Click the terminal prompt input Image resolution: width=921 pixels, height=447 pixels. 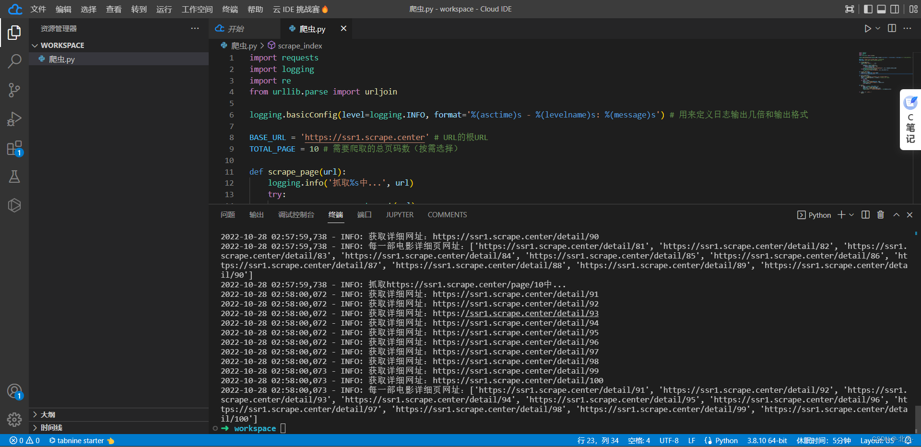283,428
